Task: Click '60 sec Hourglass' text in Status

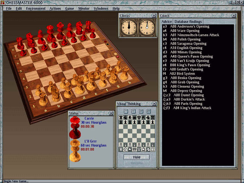Action: pos(93,145)
